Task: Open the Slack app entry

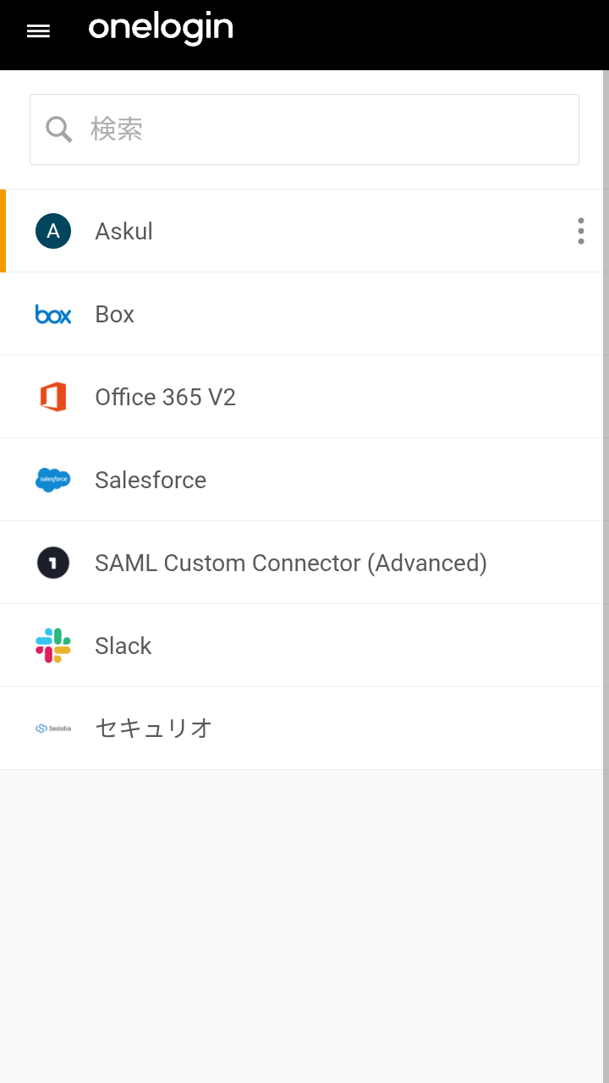Action: 301,646
